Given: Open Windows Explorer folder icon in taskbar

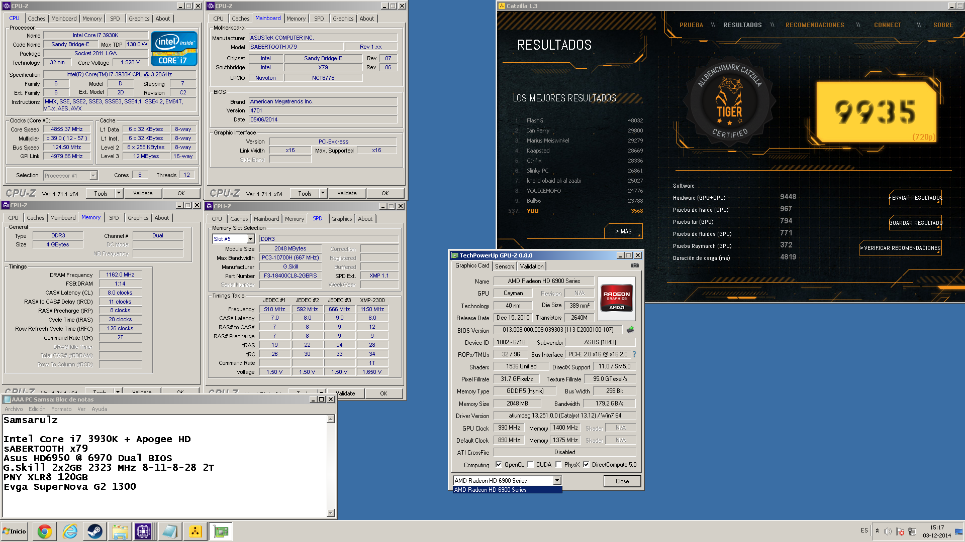Looking at the screenshot, I should (120, 531).
